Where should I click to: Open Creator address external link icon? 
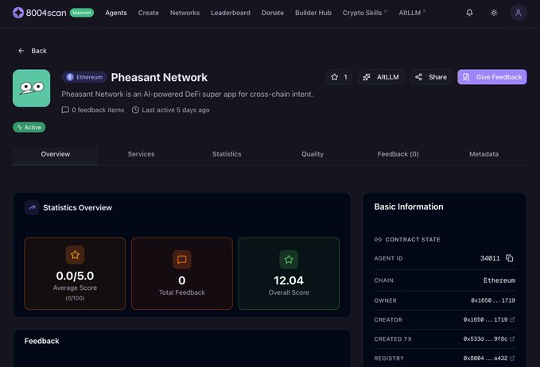point(512,319)
